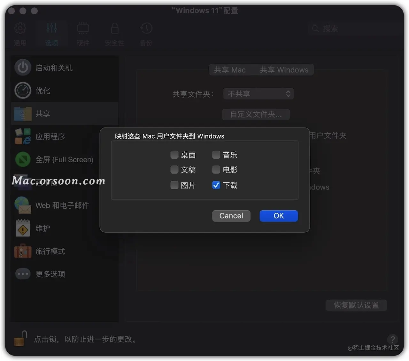Switch to the 共享 Windows tab
Image resolution: width=409 pixels, height=361 pixels.
click(284, 70)
